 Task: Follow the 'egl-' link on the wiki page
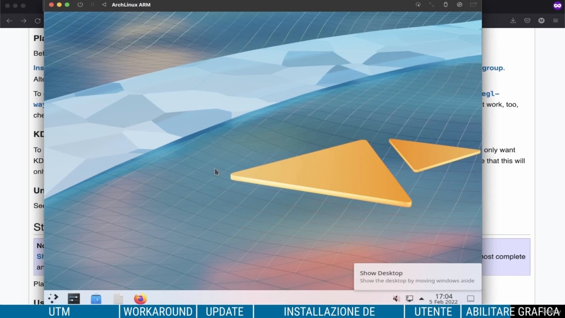[x=491, y=94]
